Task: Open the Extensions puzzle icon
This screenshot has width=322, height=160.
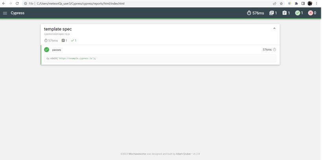Action: click(x=296, y=4)
